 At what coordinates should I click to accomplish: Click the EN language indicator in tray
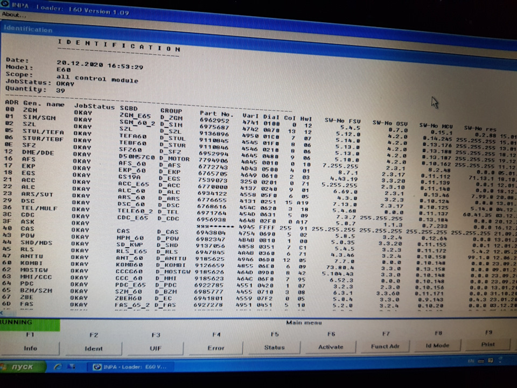tap(471, 361)
